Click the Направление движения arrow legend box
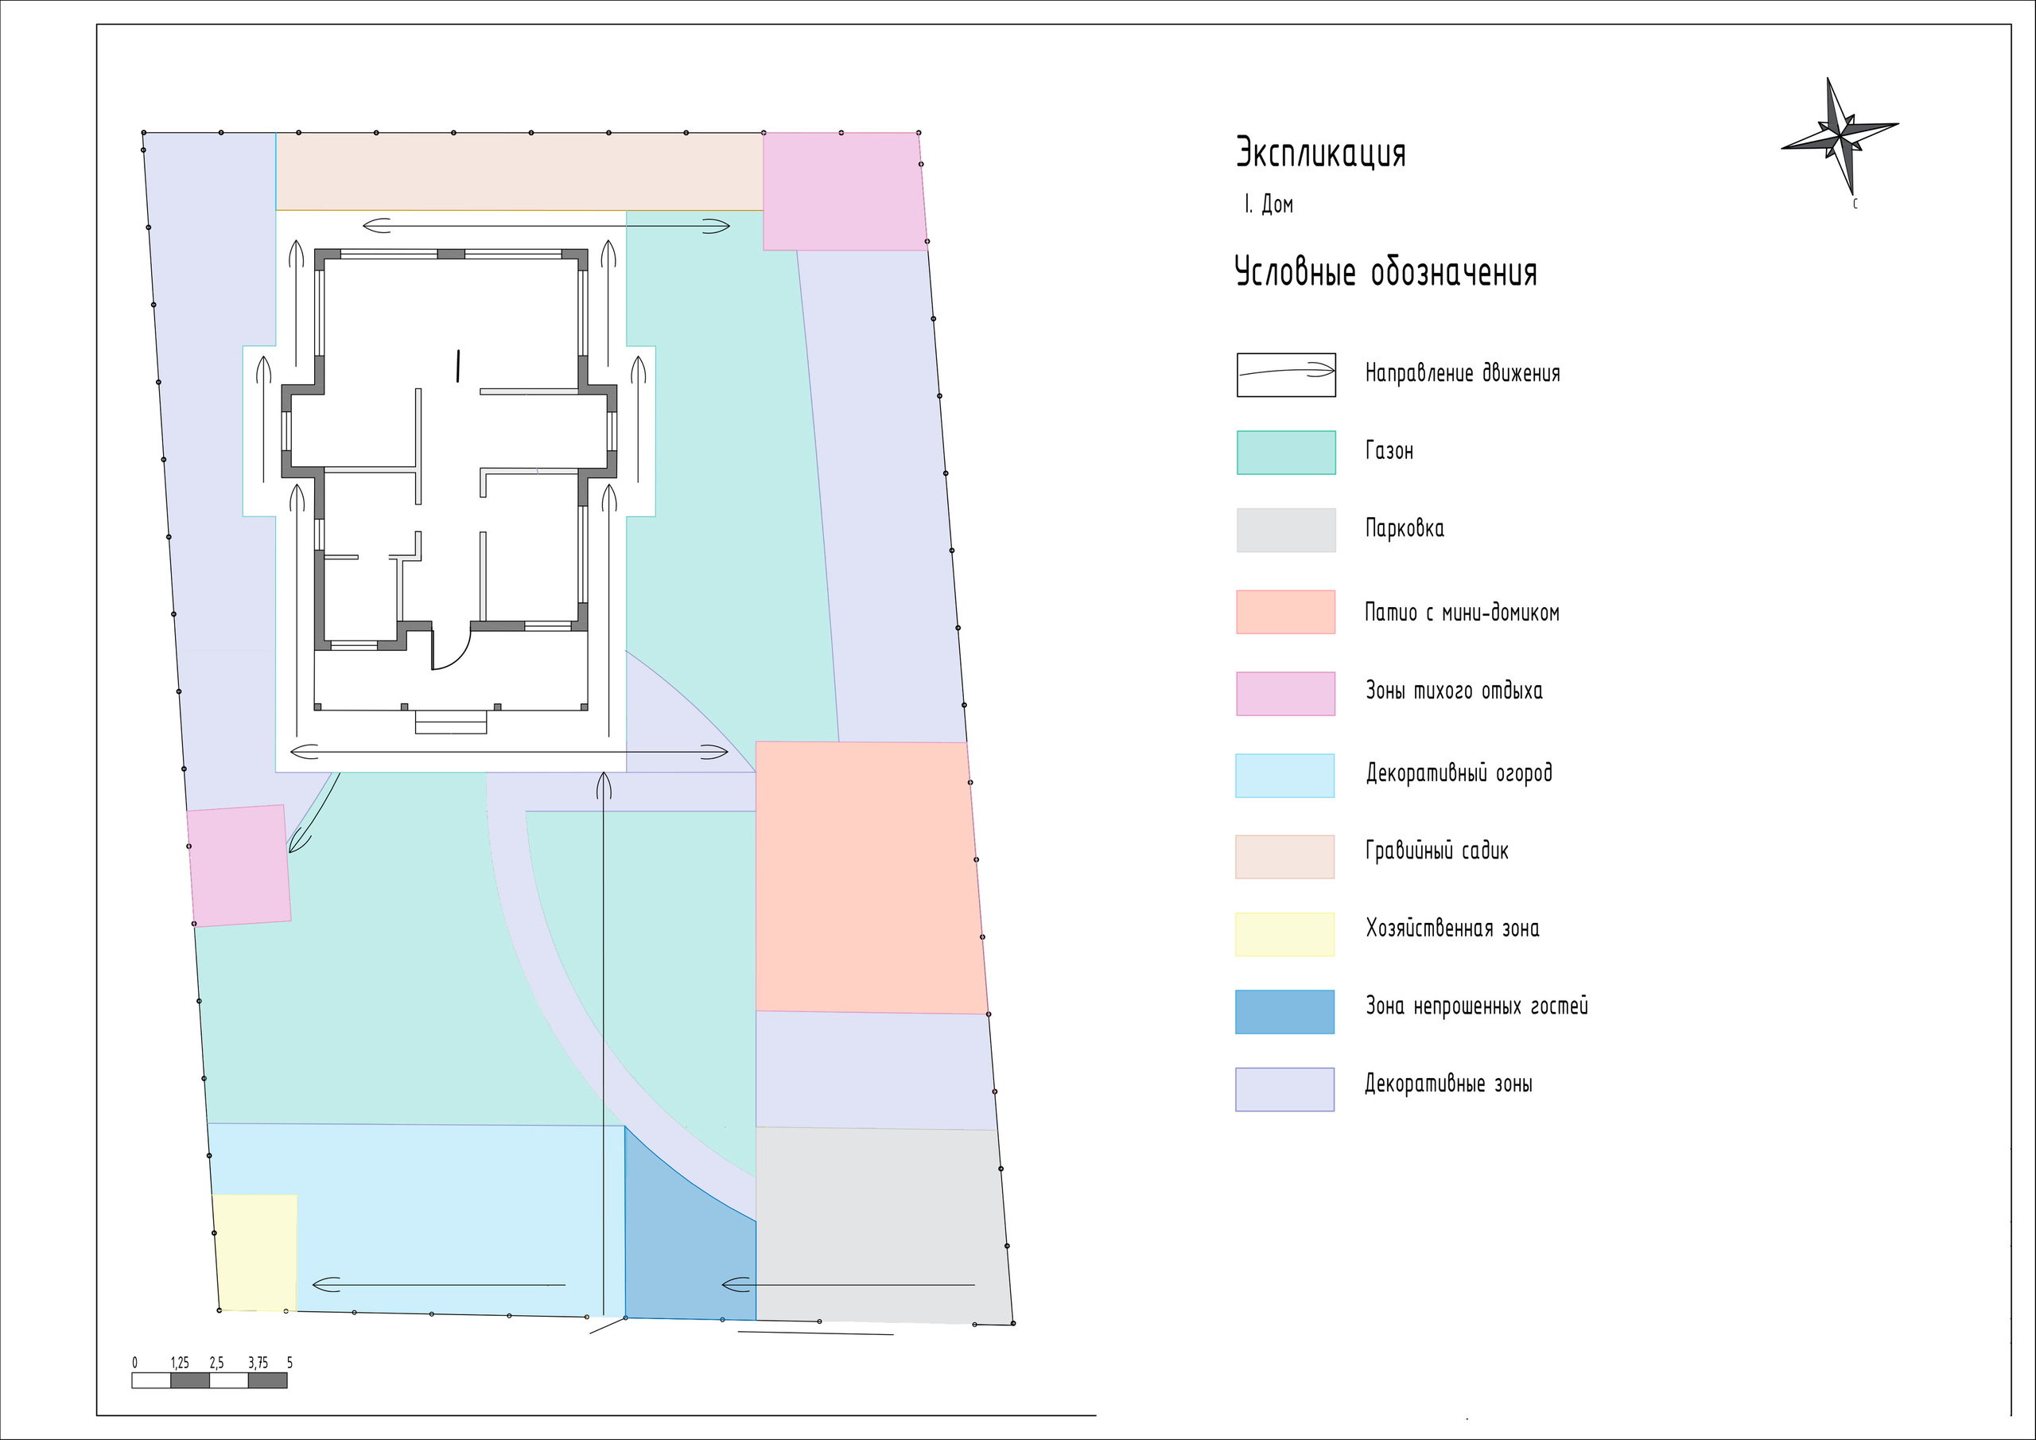Image resolution: width=2036 pixels, height=1440 pixels. (1286, 375)
